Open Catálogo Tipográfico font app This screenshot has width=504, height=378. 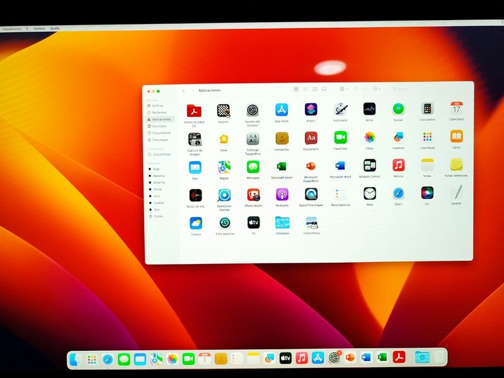pos(253,139)
